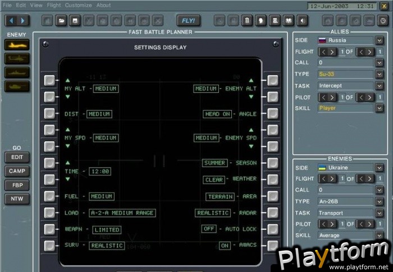Click the 12-Jun-2003 12:31 date display

click(x=342, y=6)
